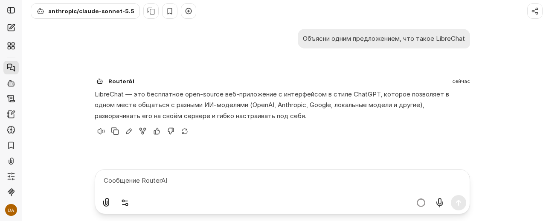Open the MCP servers icon in sidebar

pyautogui.click(x=11, y=192)
